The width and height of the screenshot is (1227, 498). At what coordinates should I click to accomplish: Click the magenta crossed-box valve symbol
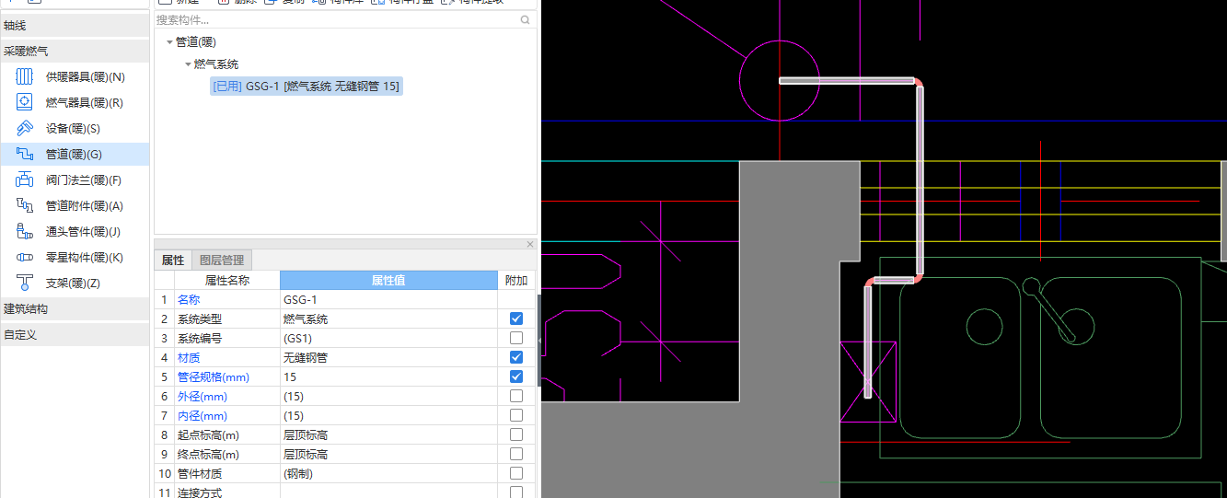tap(867, 382)
